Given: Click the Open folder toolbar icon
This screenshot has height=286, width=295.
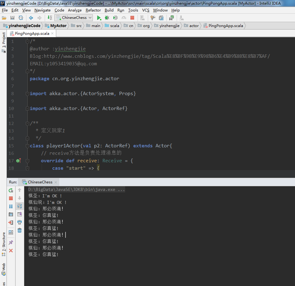Looking at the screenshot, I should click(4, 18).
